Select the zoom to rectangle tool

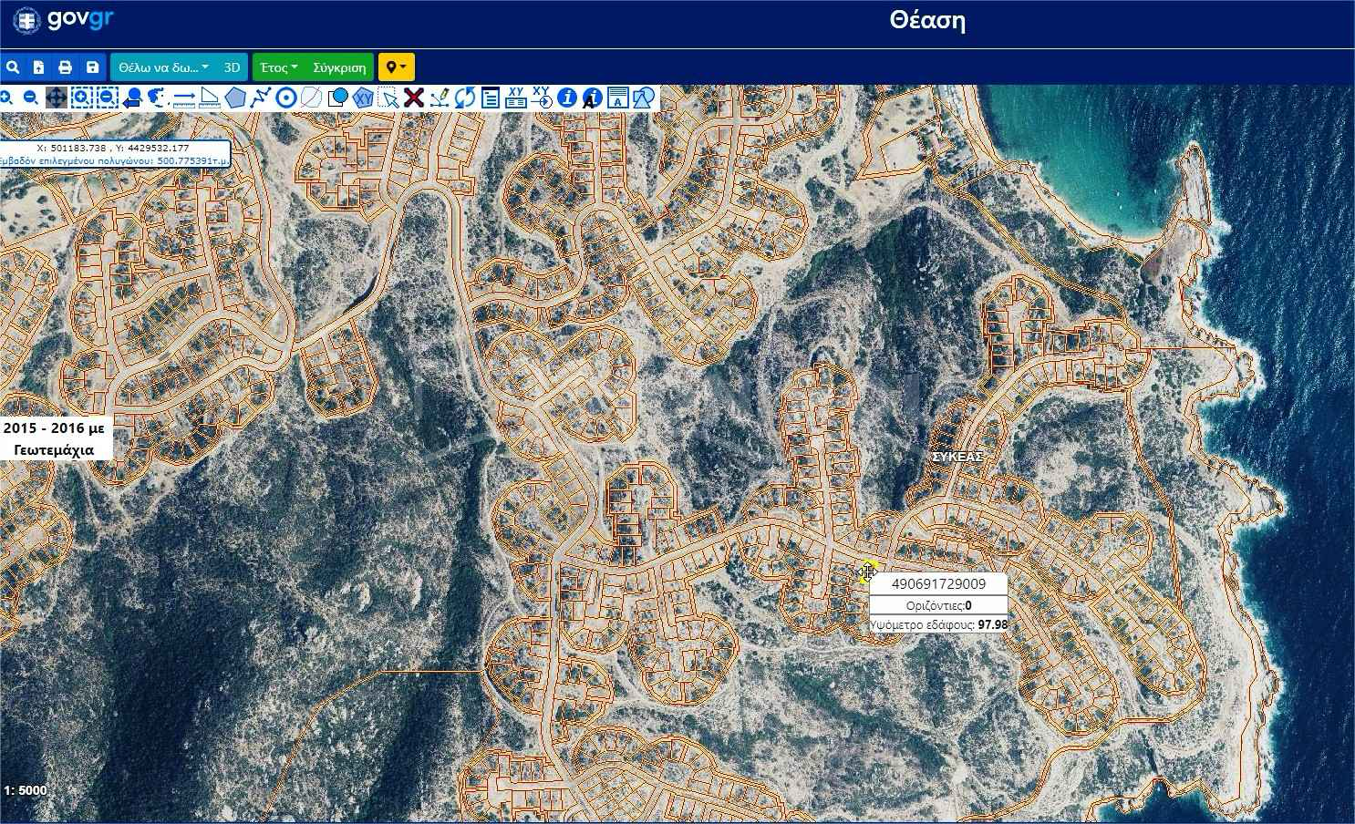(81, 98)
